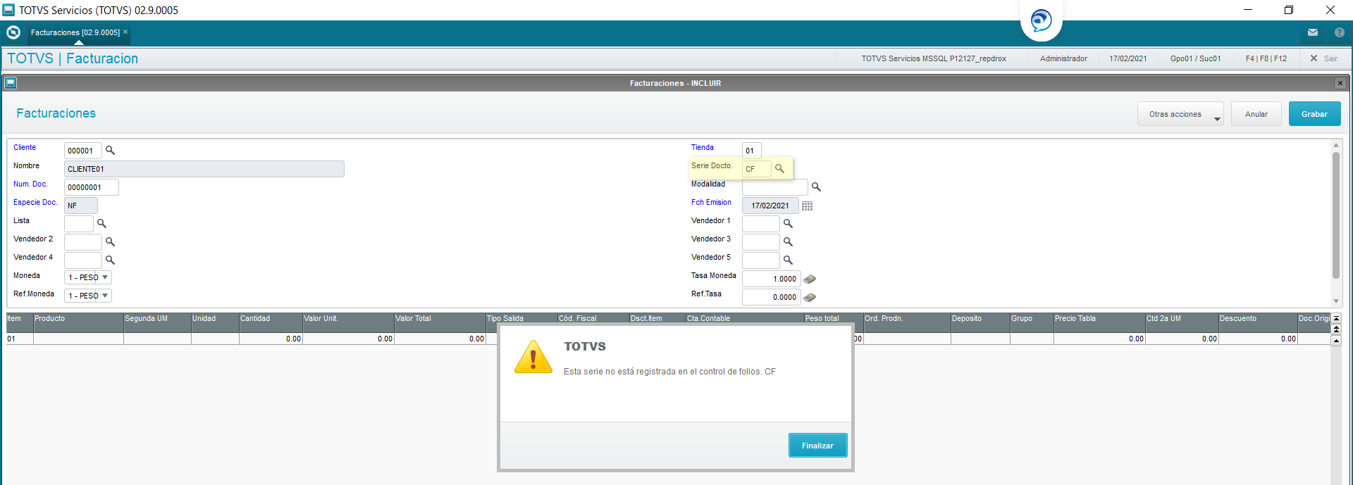1353x485 pixels.
Task: Click the TOTVS assistant round icon
Action: click(x=1042, y=20)
